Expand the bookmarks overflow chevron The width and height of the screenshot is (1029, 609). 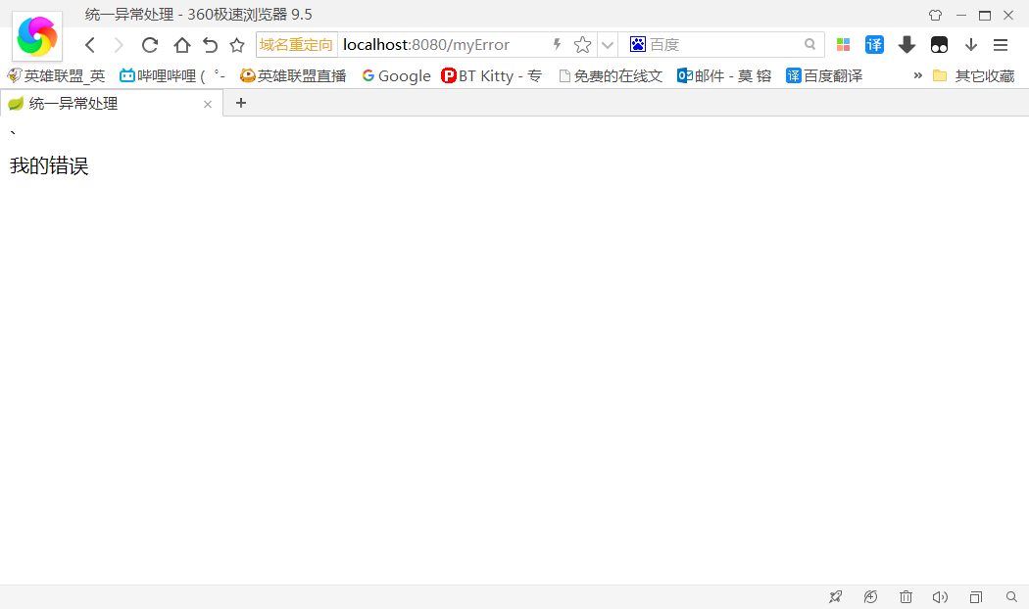pyautogui.click(x=917, y=75)
